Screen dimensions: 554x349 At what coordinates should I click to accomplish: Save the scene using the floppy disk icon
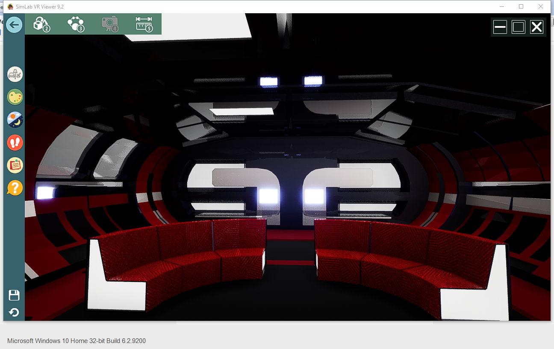click(x=14, y=295)
